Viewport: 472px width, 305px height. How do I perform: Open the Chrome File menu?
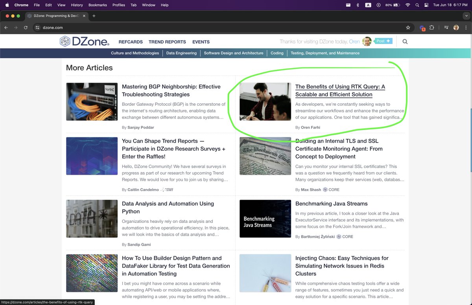click(x=37, y=5)
